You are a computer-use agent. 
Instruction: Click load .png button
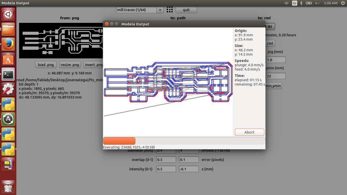point(45,65)
